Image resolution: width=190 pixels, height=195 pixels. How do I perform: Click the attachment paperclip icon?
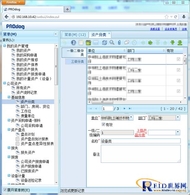pyautogui.click(x=119, y=43)
